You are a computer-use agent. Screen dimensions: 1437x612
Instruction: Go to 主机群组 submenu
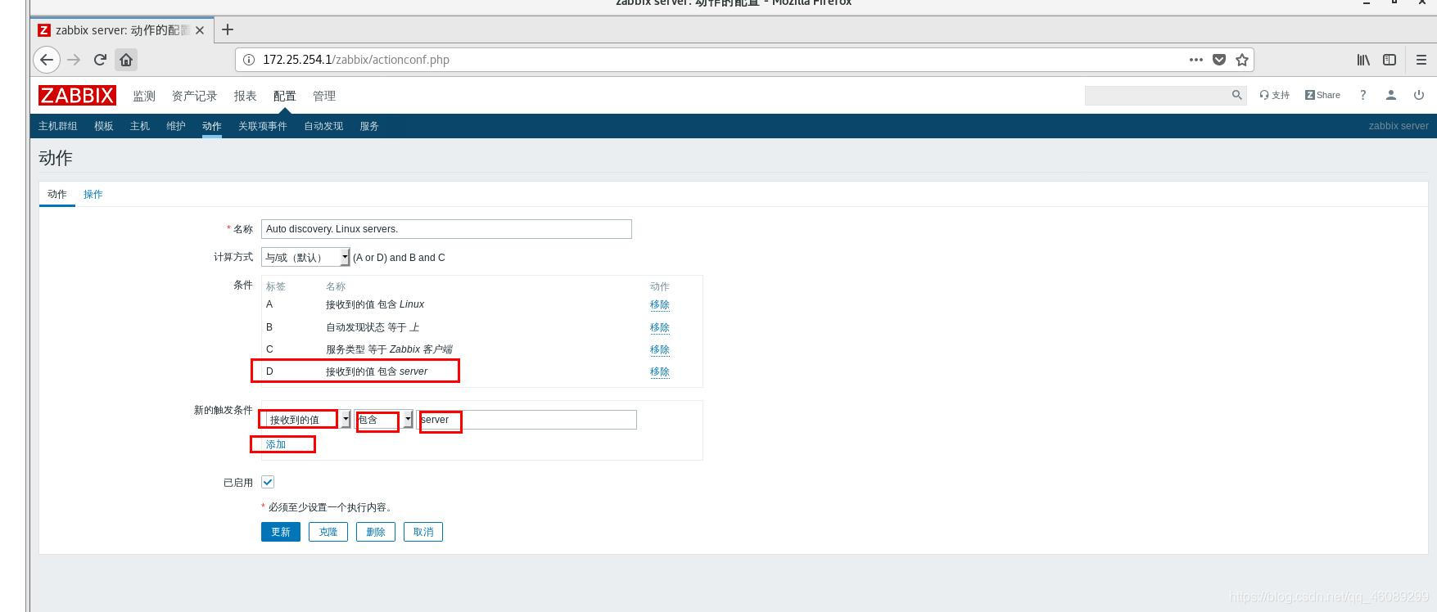[x=57, y=126]
